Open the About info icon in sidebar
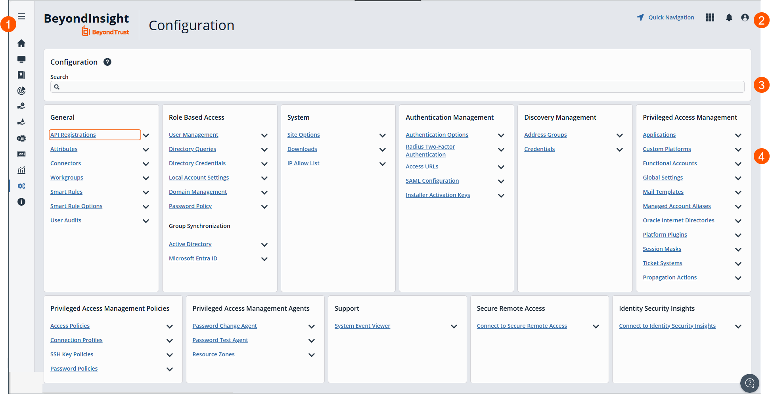Image resolution: width=770 pixels, height=394 pixels. pyautogui.click(x=21, y=202)
